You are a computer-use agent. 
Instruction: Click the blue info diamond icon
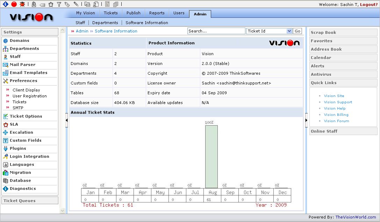coord(5,4)
